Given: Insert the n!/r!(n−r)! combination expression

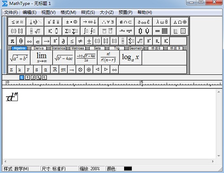Looking at the screenshot, I should pyautogui.click(x=108, y=57).
